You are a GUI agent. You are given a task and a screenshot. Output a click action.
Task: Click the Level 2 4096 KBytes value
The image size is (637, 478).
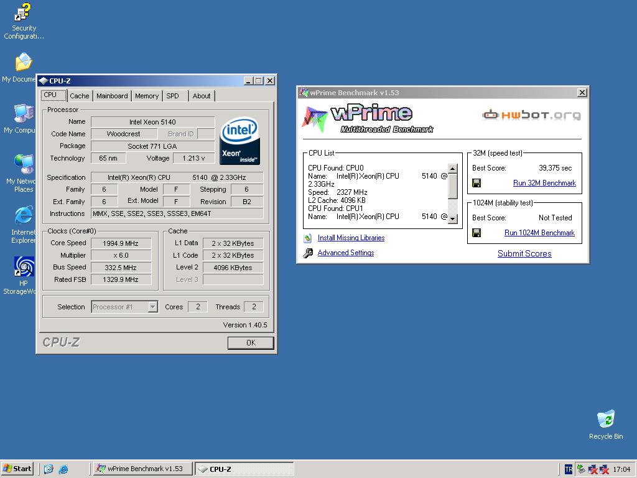[x=233, y=268]
